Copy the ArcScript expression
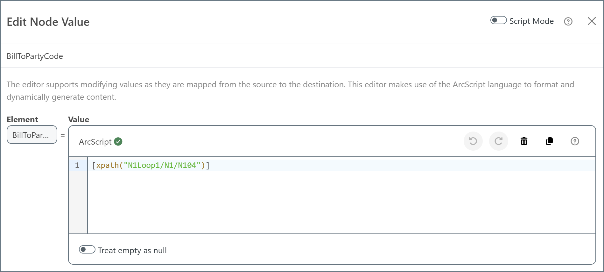This screenshot has width=604, height=272. [549, 141]
